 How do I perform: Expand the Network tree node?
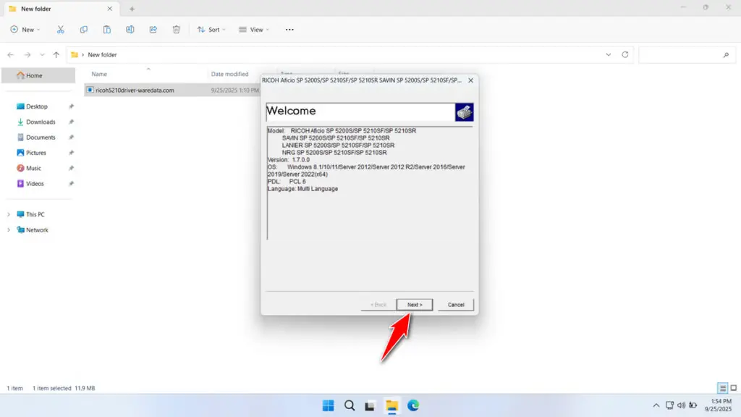[9, 229]
